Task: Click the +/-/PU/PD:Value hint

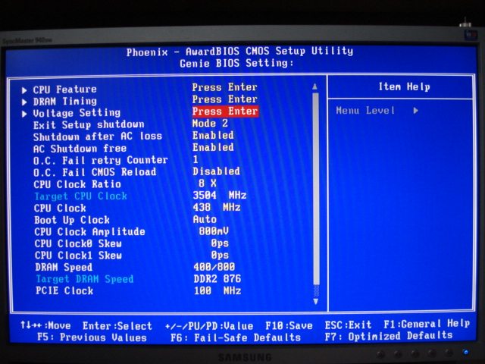Action: click(x=209, y=326)
